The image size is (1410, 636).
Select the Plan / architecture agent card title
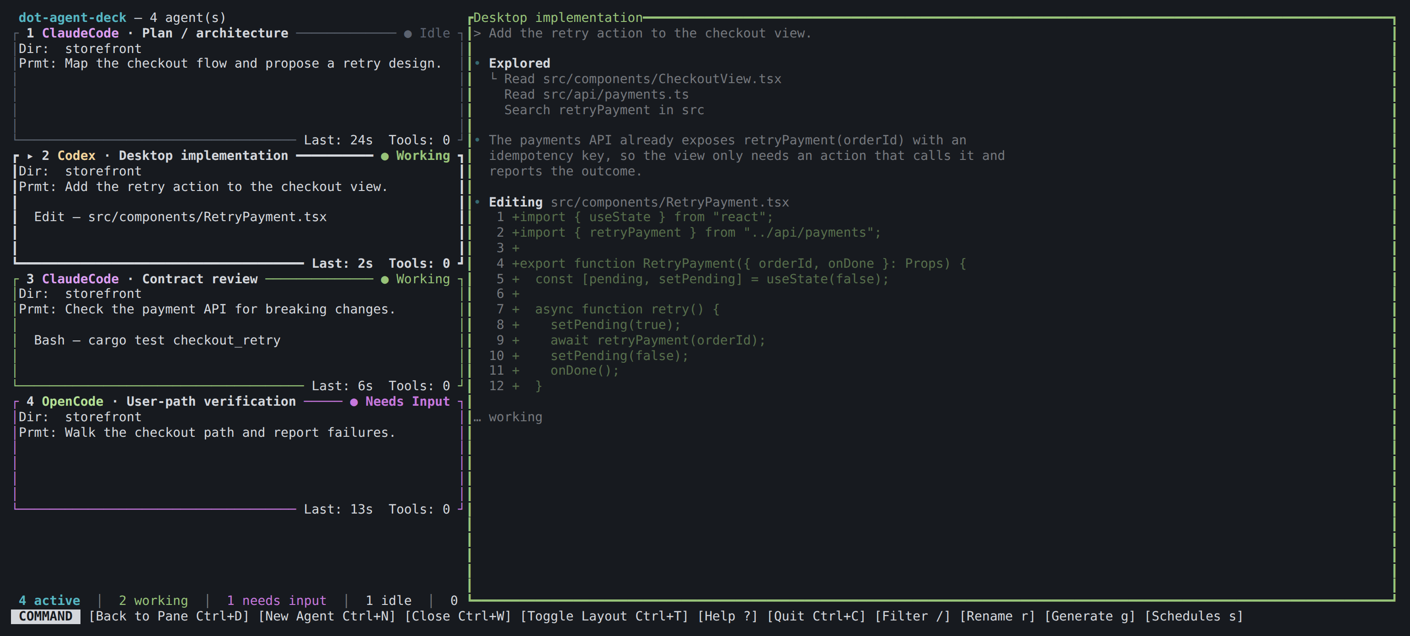pyautogui.click(x=214, y=33)
